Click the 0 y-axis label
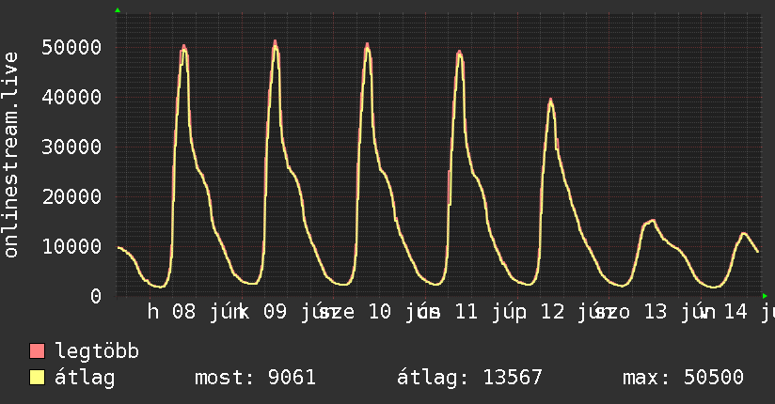775x404 pixels. 96,296
